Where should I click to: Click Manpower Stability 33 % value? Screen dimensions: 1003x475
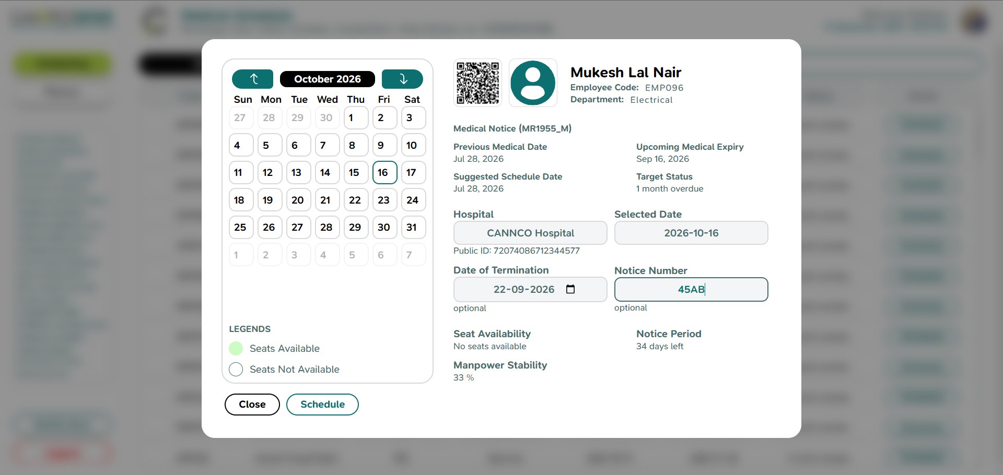pos(464,377)
